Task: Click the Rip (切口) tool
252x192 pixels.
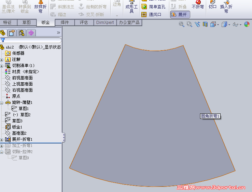Action: tap(212, 5)
